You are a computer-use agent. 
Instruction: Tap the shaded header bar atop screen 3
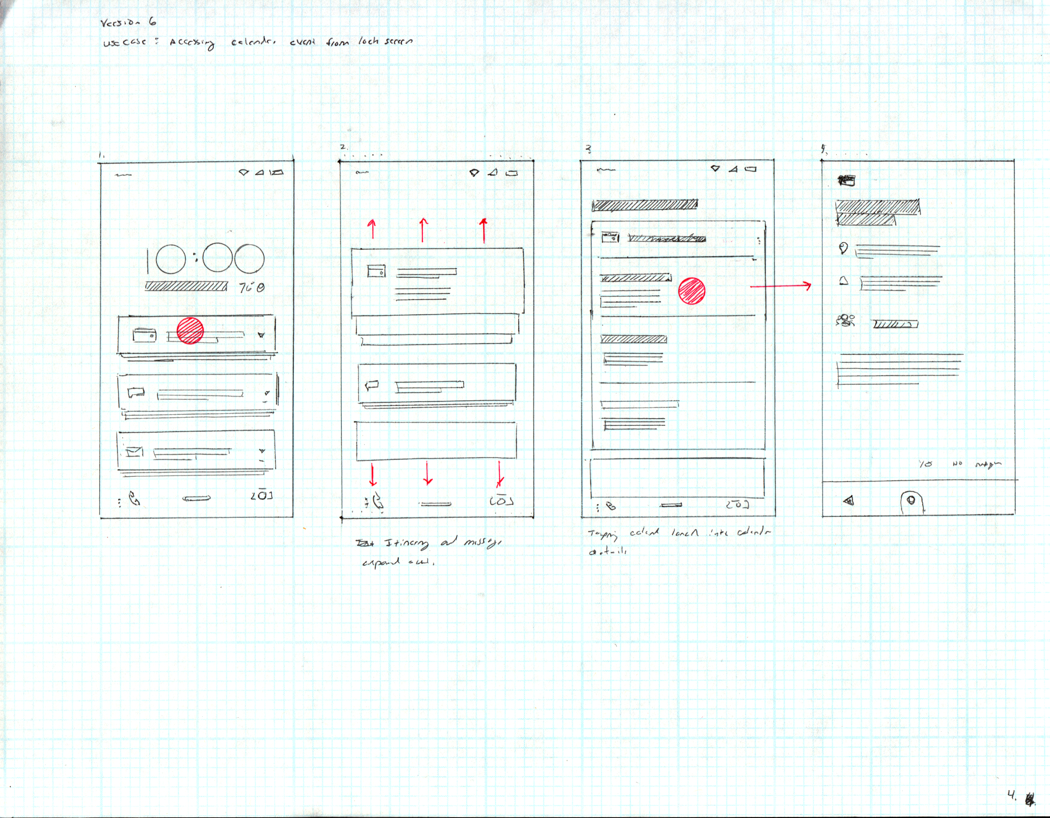[x=644, y=205]
